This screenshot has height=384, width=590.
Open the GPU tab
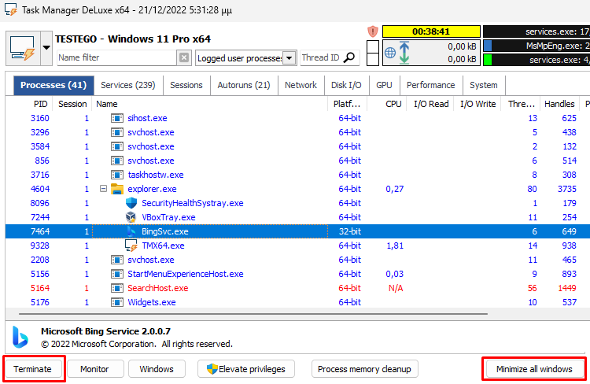tap(384, 85)
